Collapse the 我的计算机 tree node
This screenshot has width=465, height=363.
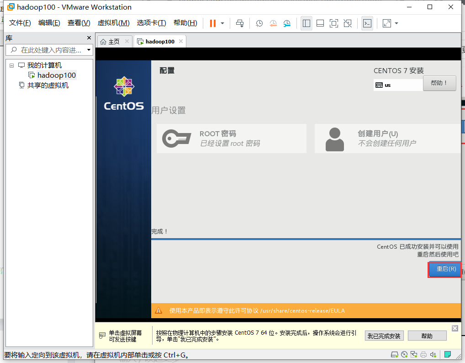click(11, 65)
